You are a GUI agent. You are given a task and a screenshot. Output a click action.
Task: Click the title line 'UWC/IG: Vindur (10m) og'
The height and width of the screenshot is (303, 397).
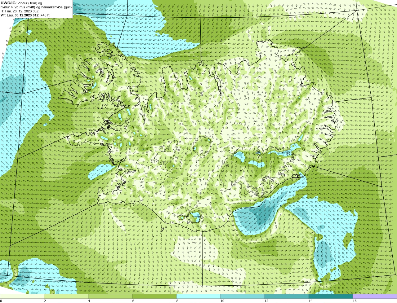pyautogui.click(x=21, y=3)
